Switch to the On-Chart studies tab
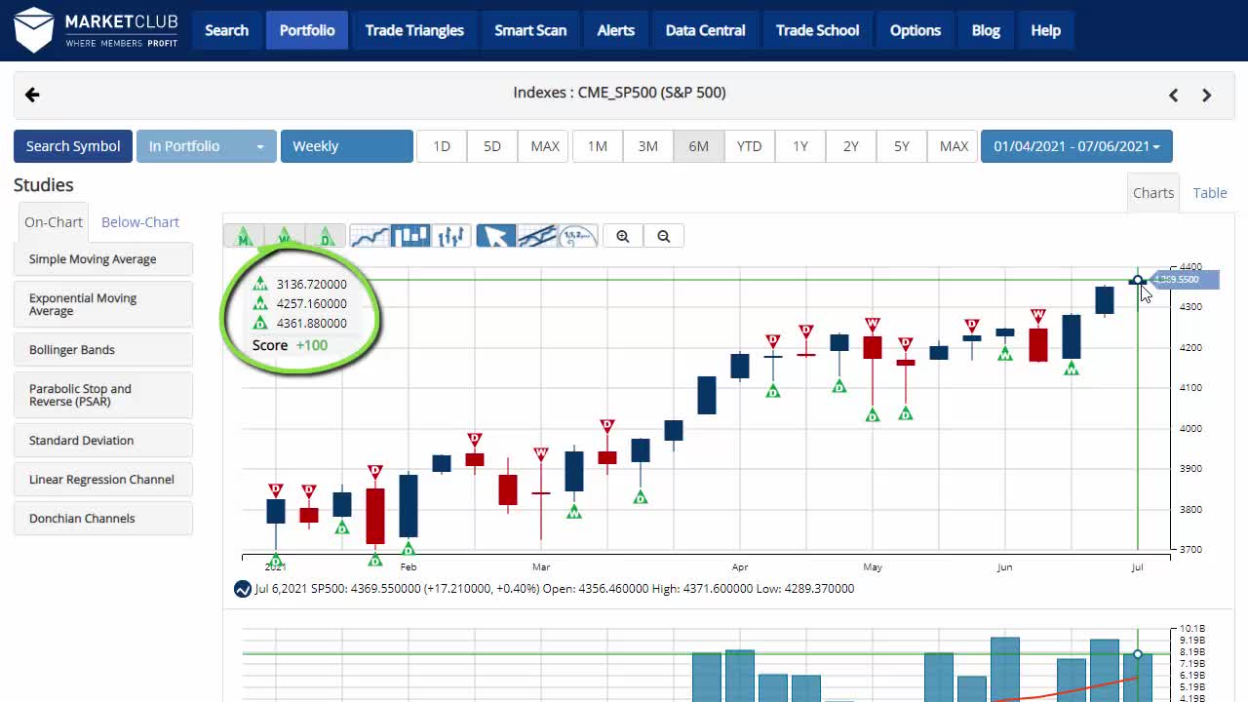Image resolution: width=1248 pixels, height=702 pixels. (54, 222)
